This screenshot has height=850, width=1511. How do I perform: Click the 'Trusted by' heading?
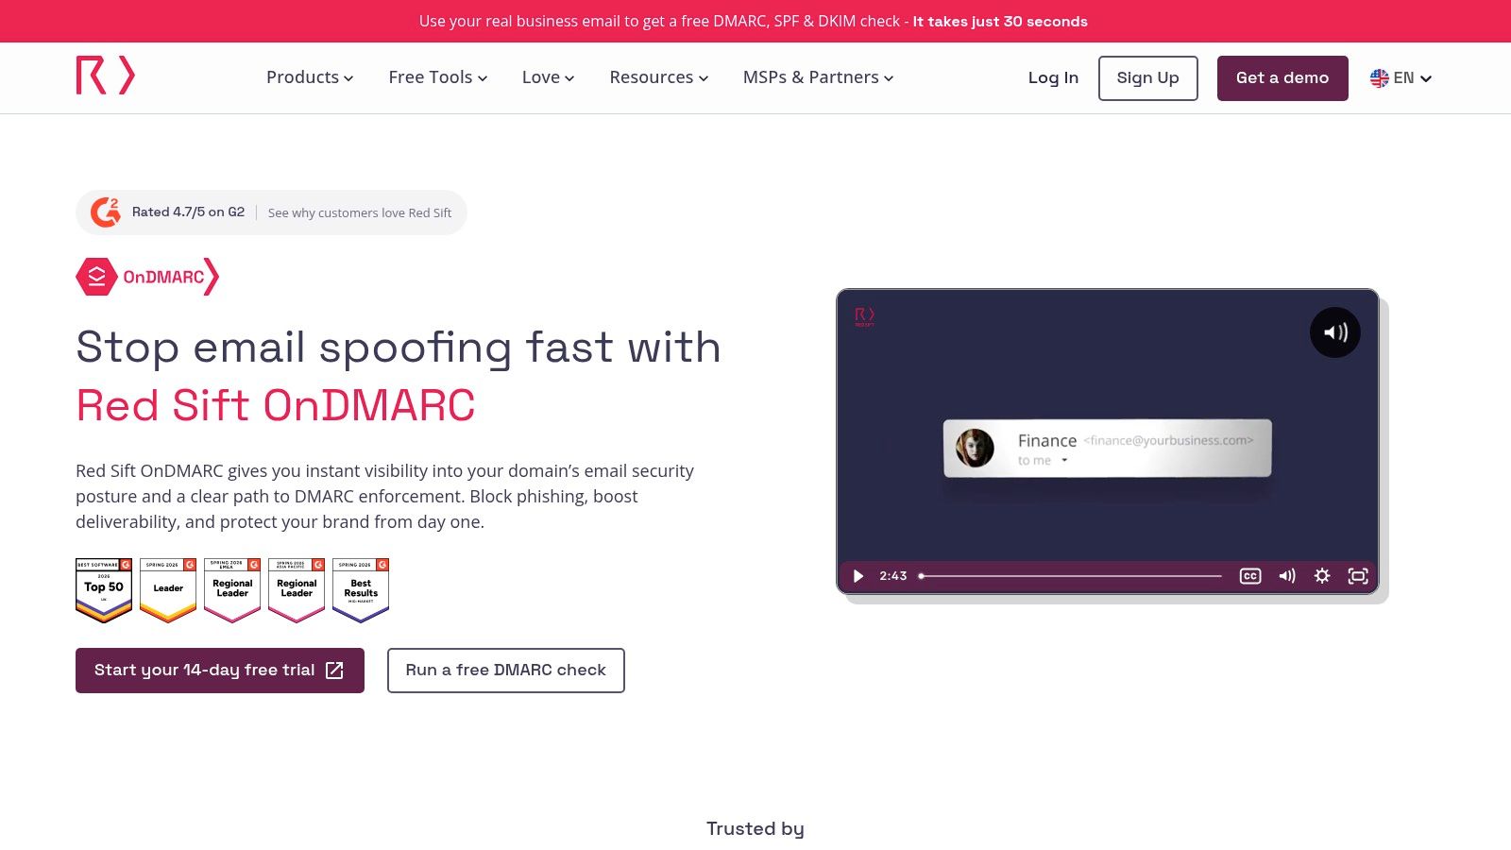coord(755,828)
